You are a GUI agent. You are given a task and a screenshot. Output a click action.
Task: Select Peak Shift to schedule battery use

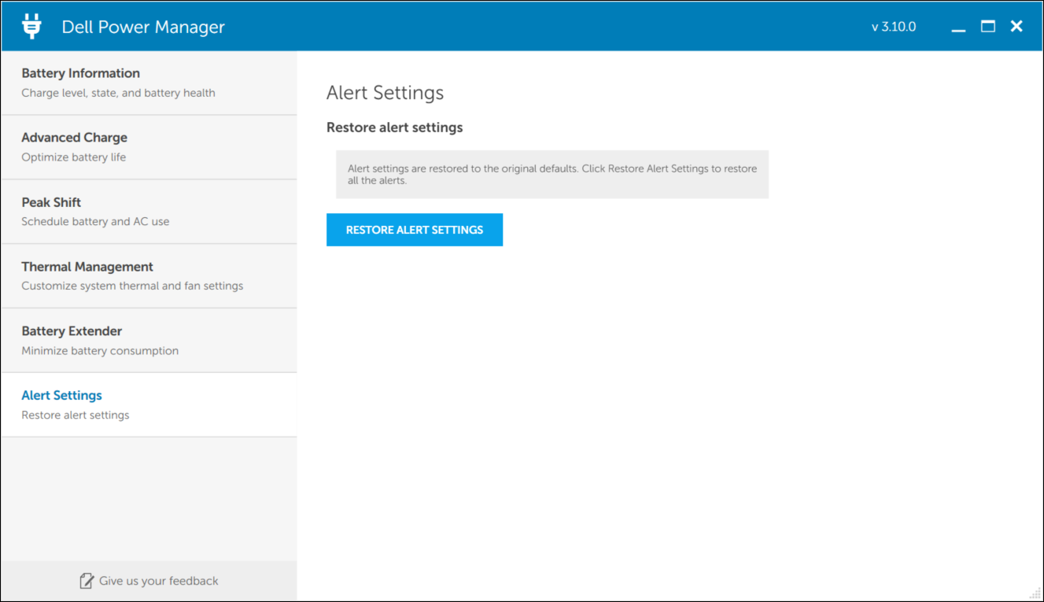51,202
